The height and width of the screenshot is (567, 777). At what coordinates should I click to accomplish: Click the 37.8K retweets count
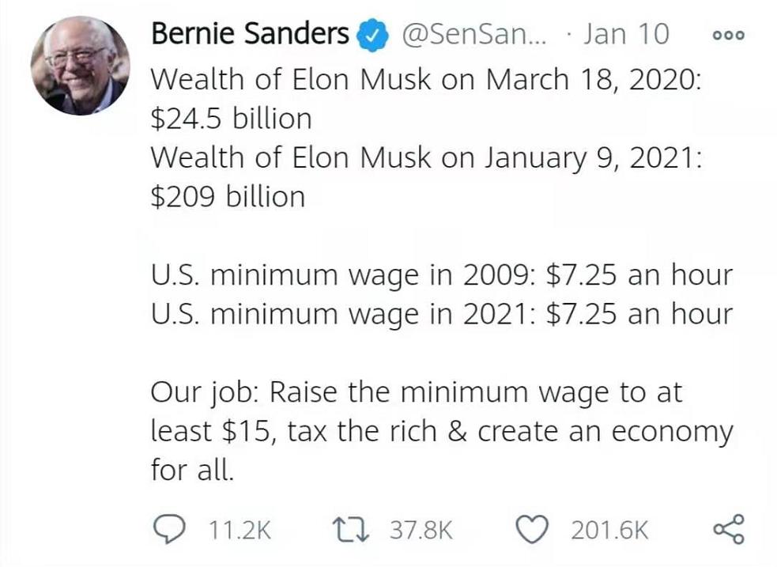click(x=420, y=529)
